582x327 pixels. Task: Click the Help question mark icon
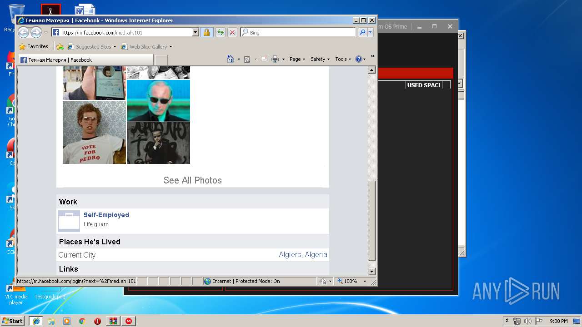click(358, 59)
